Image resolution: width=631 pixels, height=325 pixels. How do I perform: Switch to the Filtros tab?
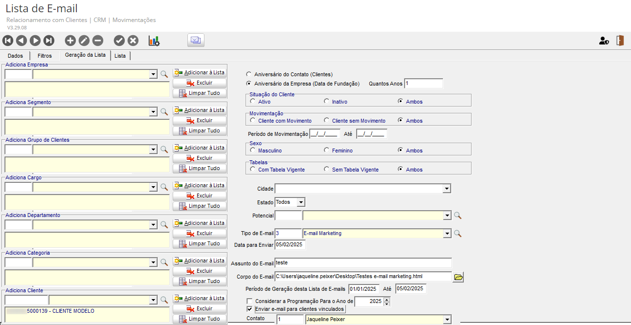[45, 56]
